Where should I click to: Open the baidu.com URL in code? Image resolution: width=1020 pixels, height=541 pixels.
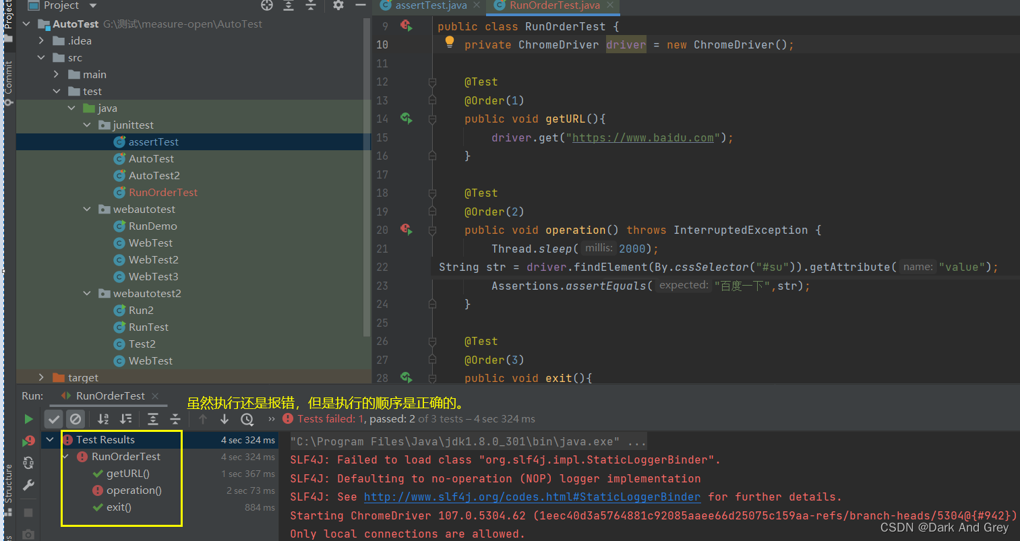click(642, 137)
